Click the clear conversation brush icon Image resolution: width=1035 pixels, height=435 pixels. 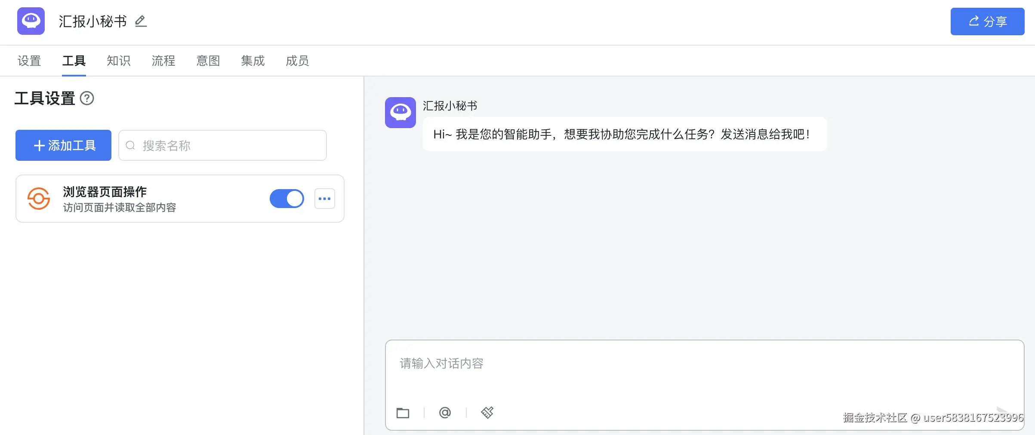click(487, 413)
